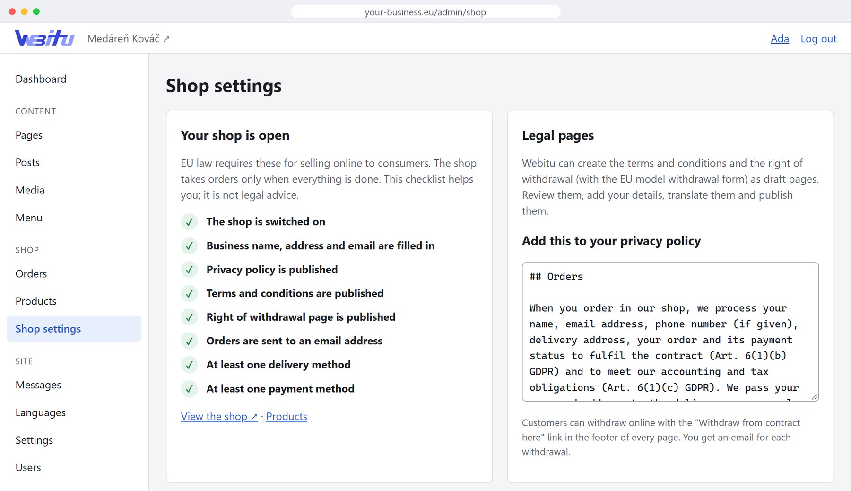This screenshot has height=491, width=851.
Task: Click the Log out link
Action: pos(818,39)
